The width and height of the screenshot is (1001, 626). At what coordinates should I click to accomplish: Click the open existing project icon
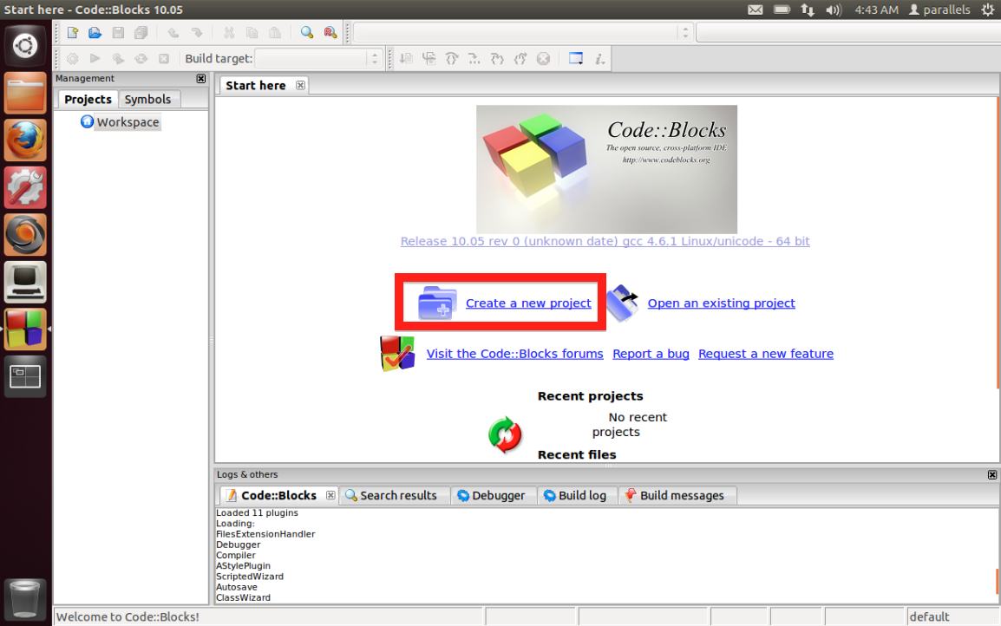click(x=623, y=303)
